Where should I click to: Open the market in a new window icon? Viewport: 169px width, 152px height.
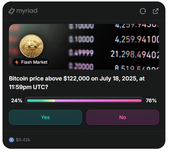tap(156, 11)
